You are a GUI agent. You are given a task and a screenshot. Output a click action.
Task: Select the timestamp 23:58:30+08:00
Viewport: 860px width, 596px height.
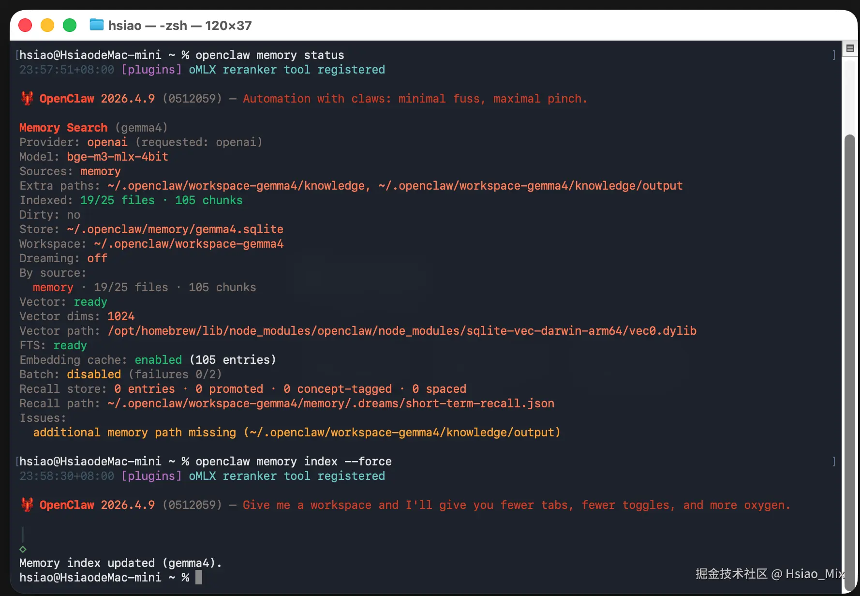[67, 476]
